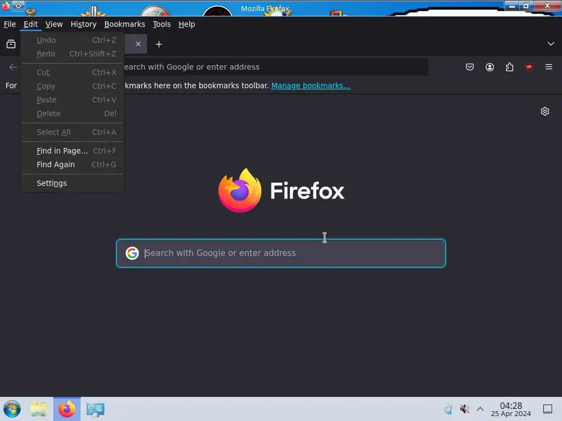This screenshot has width=562, height=421.
Task: Minimize the Mozilla Firefox window
Action: 512,5
